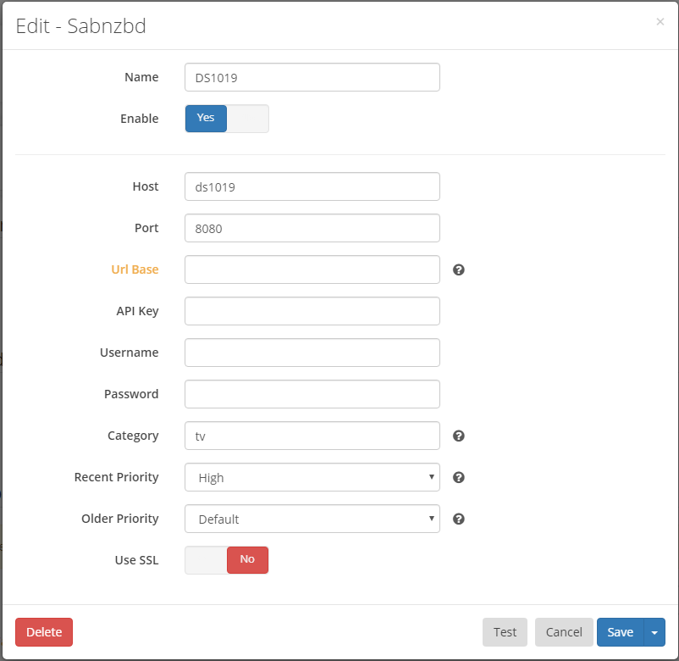Screen dimensions: 679x661
Task: View help for Recent Priority setting
Action: [x=458, y=477]
